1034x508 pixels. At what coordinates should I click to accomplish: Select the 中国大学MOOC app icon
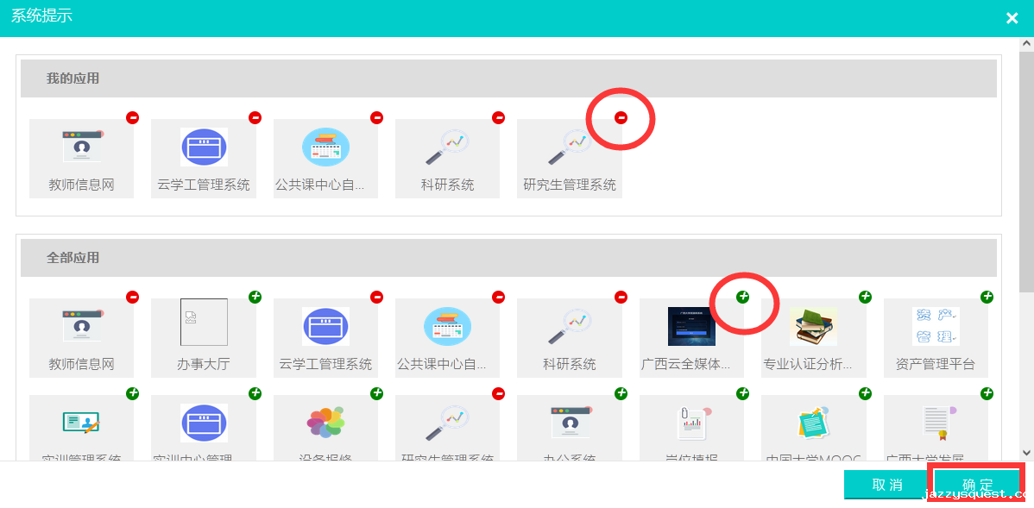pos(813,423)
